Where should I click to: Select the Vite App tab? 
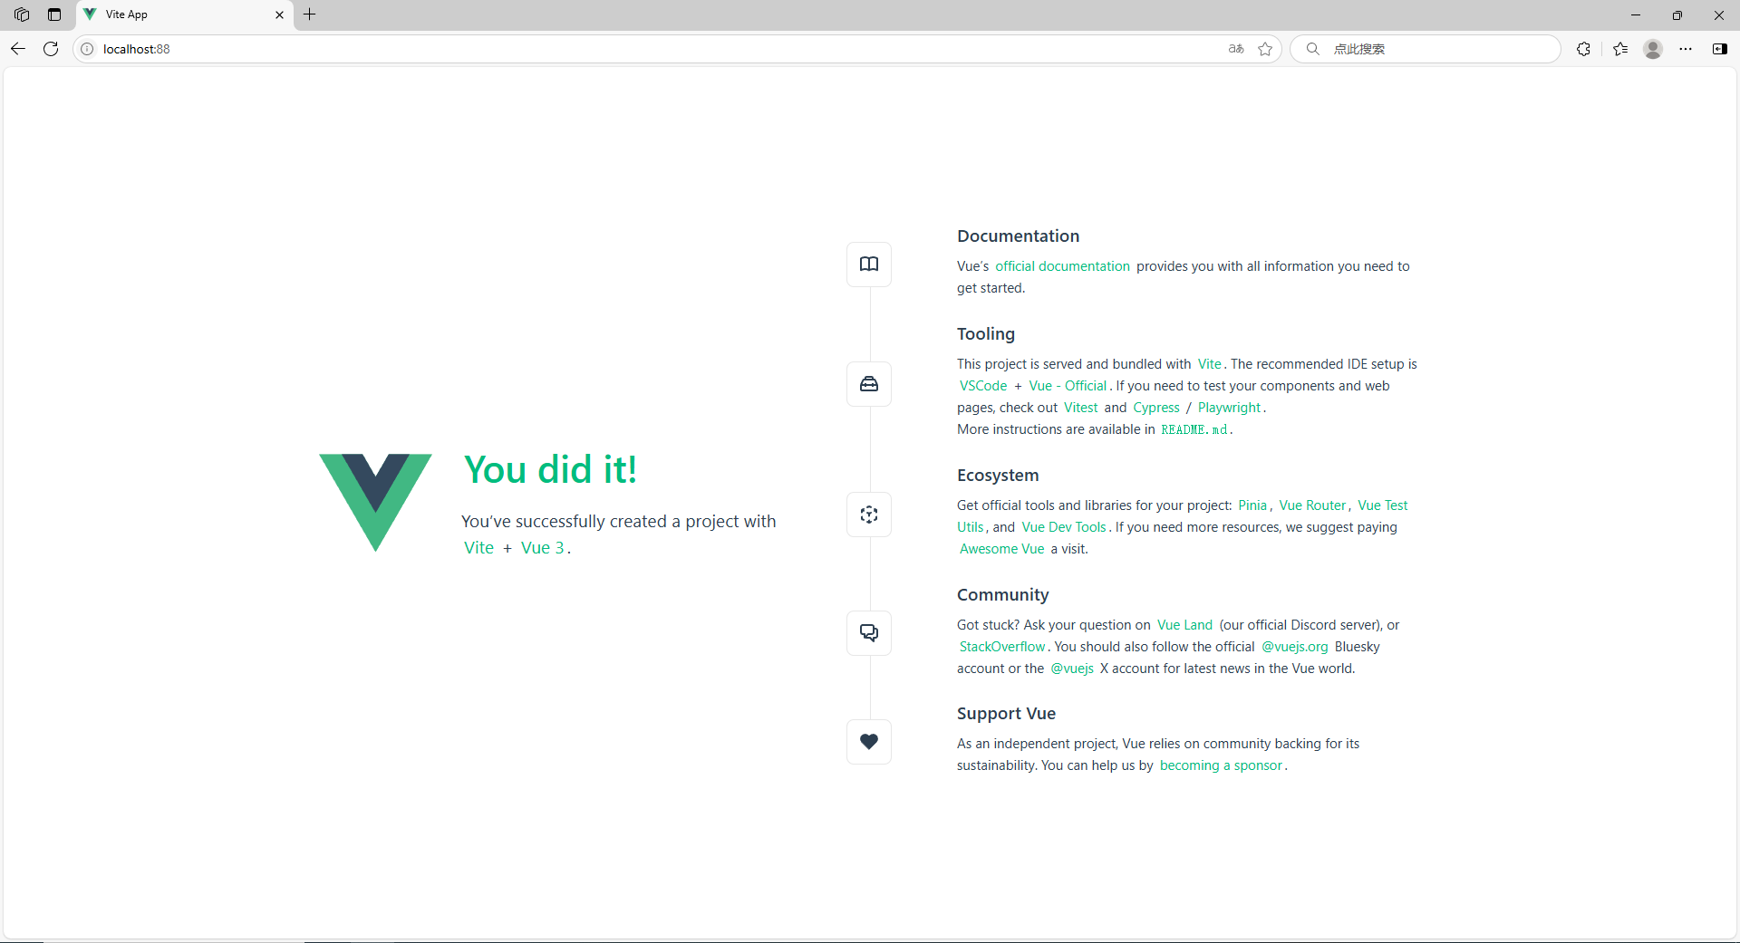point(185,14)
